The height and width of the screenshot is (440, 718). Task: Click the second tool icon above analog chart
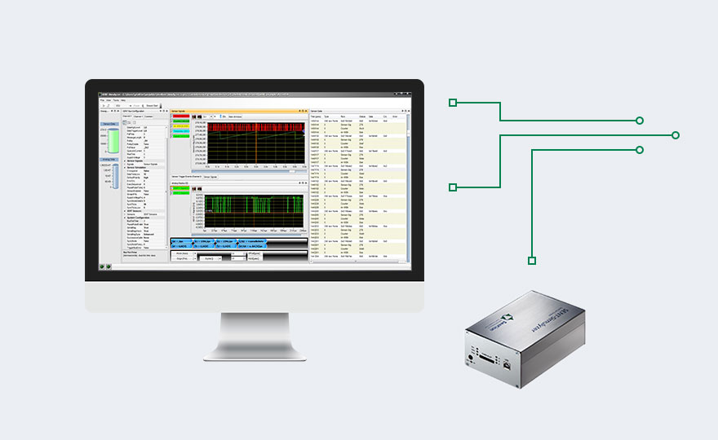pyautogui.click(x=200, y=188)
